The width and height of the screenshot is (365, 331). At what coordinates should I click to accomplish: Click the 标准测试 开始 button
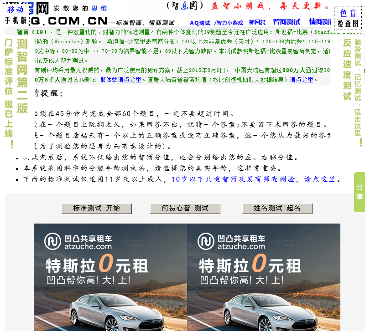click(x=97, y=209)
